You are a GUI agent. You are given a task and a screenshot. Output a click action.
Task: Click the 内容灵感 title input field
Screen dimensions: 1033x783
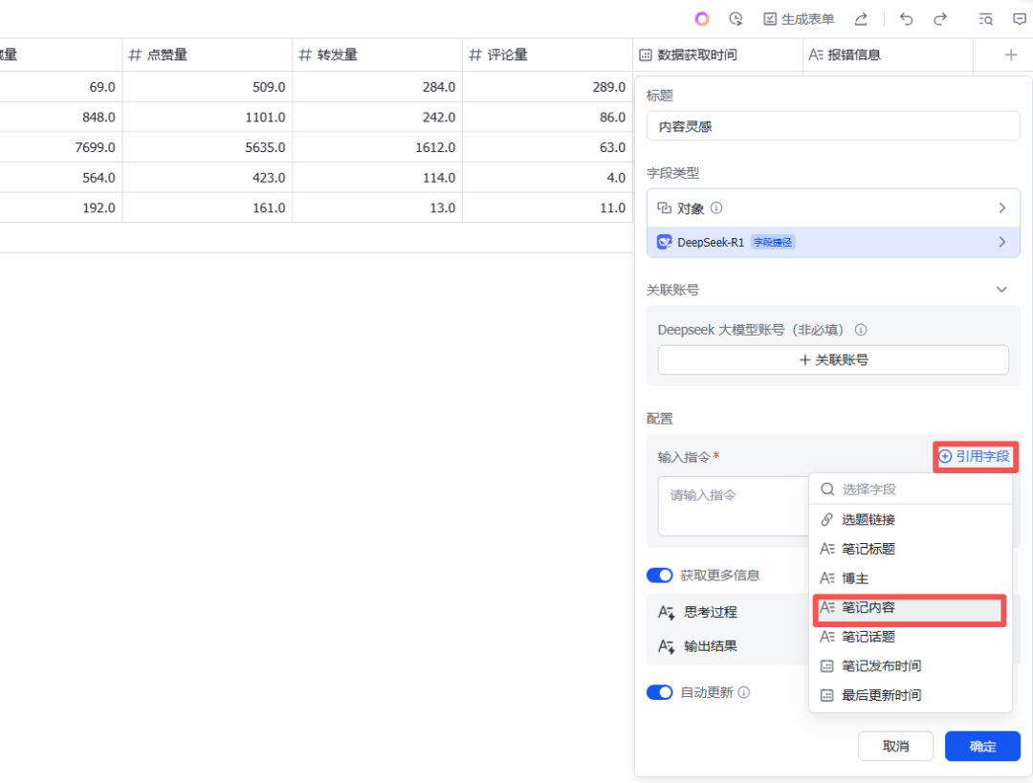tap(833, 125)
